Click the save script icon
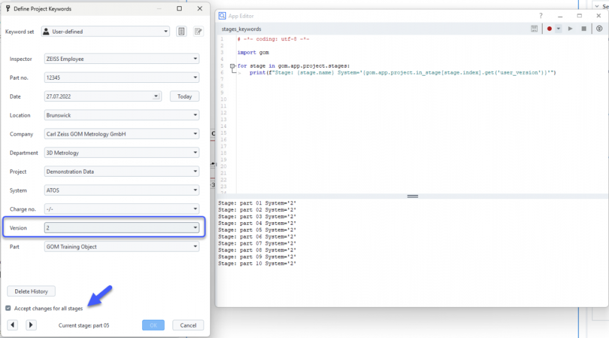 click(535, 29)
